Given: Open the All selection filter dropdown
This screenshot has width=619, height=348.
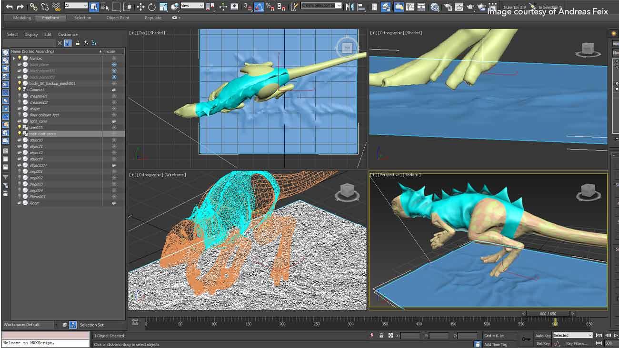Looking at the screenshot, I should tap(76, 6).
